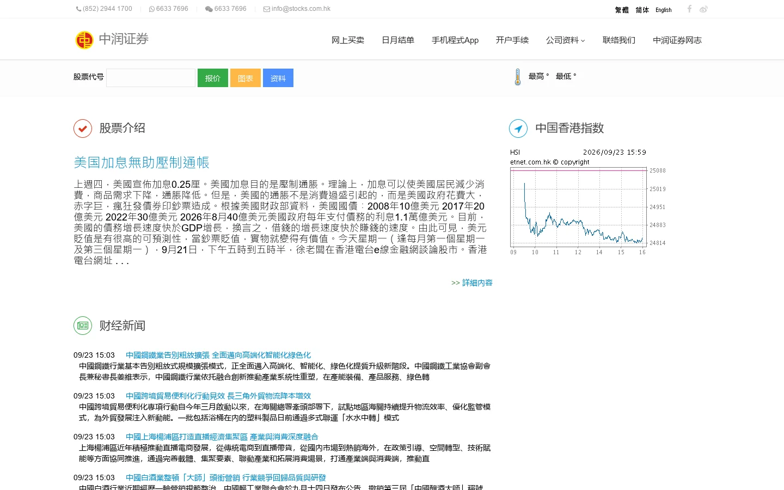Open the article 美国加息無助壓制通帳
784x490 pixels.
(142, 163)
